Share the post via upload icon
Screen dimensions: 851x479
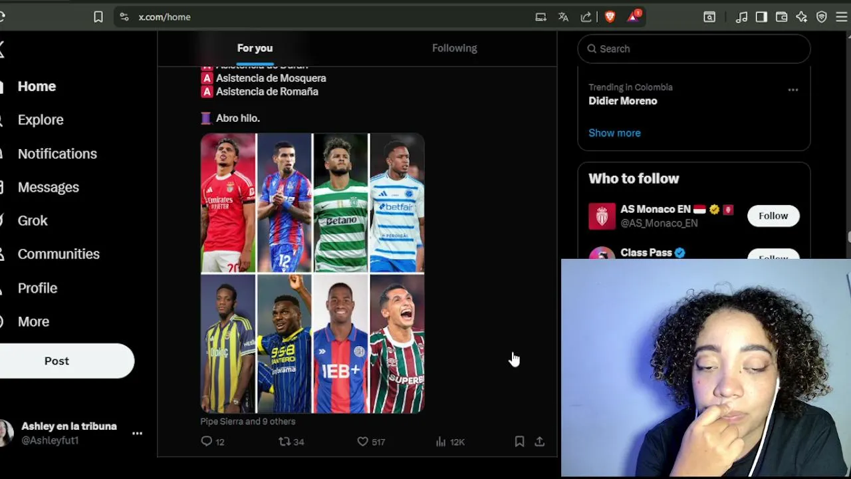tap(540, 441)
